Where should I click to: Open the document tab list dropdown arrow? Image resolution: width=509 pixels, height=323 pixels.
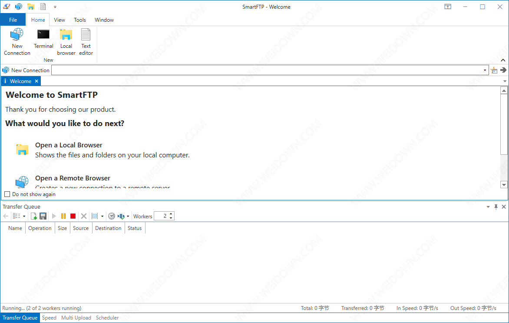[x=505, y=81]
